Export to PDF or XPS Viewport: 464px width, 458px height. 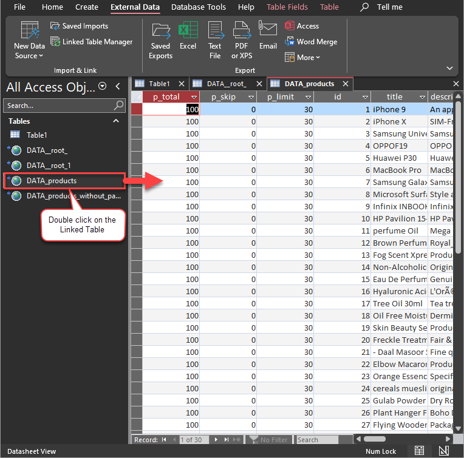[242, 40]
